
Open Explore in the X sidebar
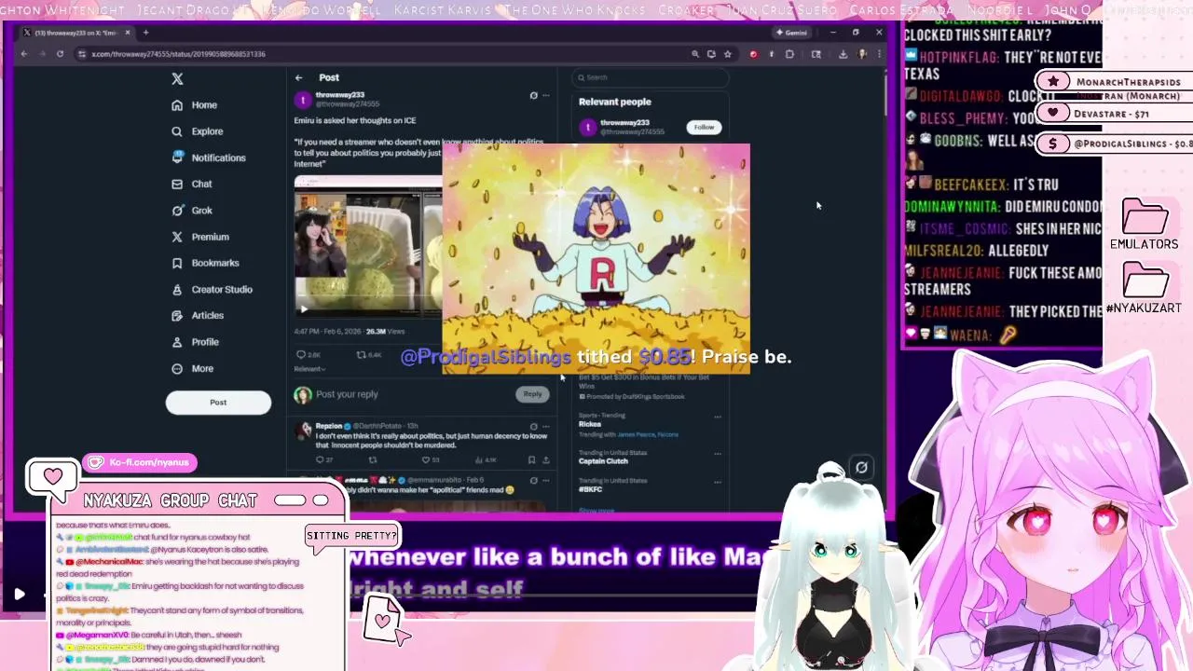coord(197,131)
